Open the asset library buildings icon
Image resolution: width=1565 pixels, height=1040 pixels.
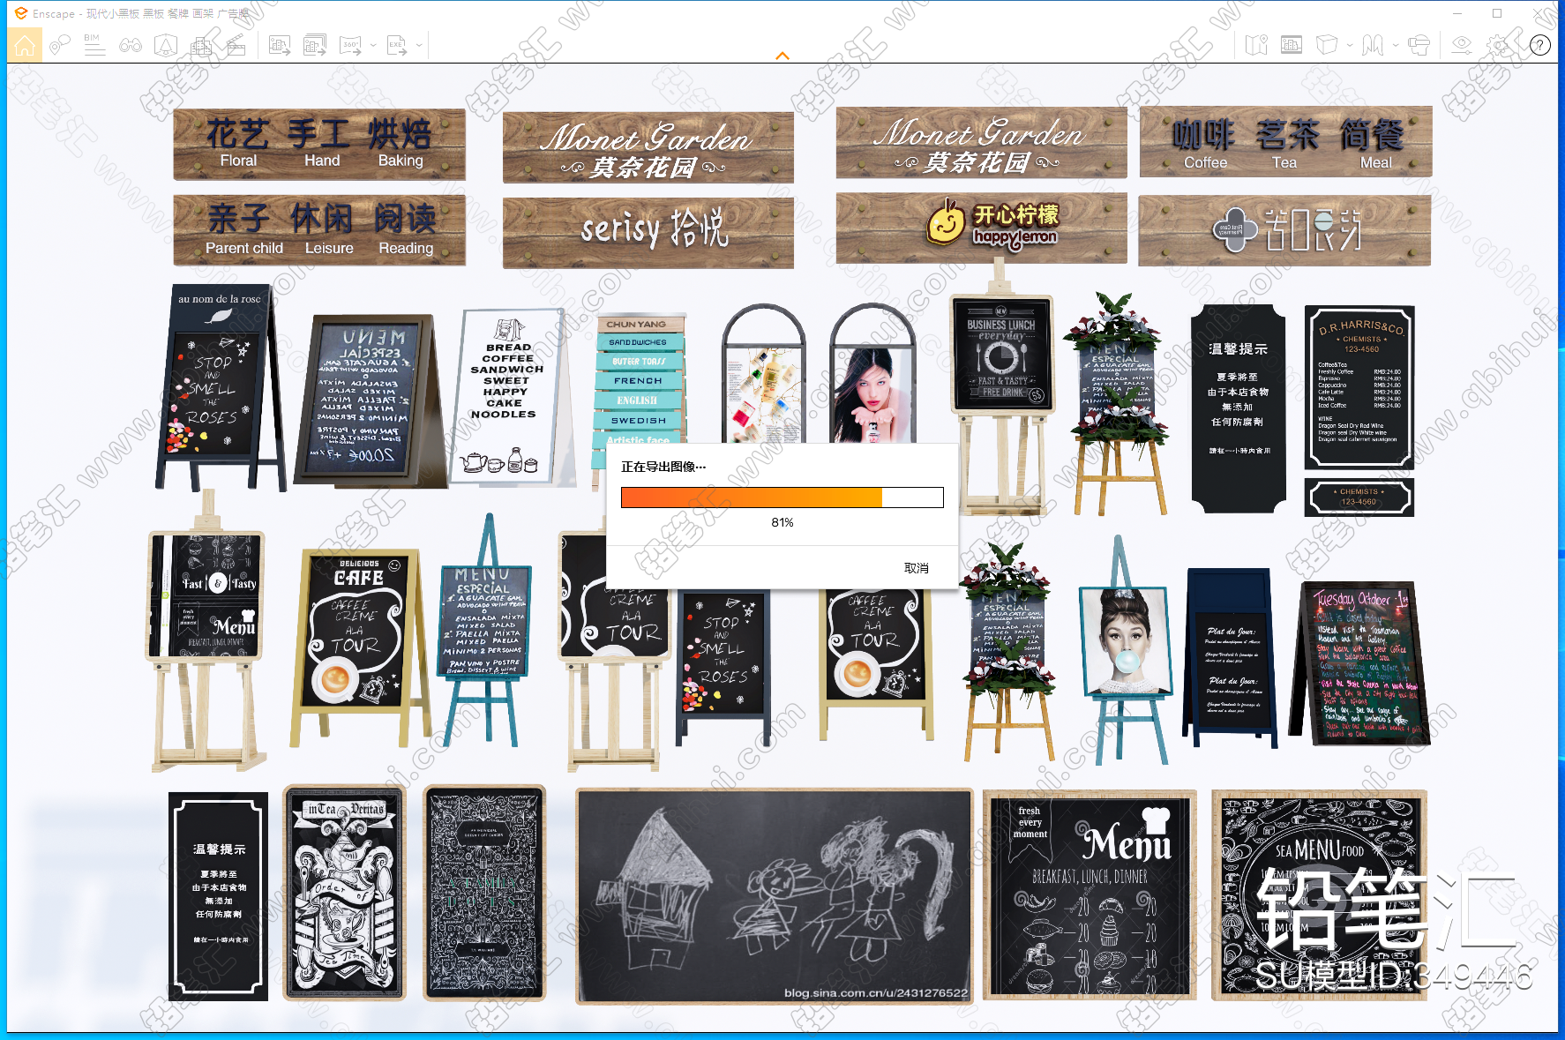click(x=201, y=45)
